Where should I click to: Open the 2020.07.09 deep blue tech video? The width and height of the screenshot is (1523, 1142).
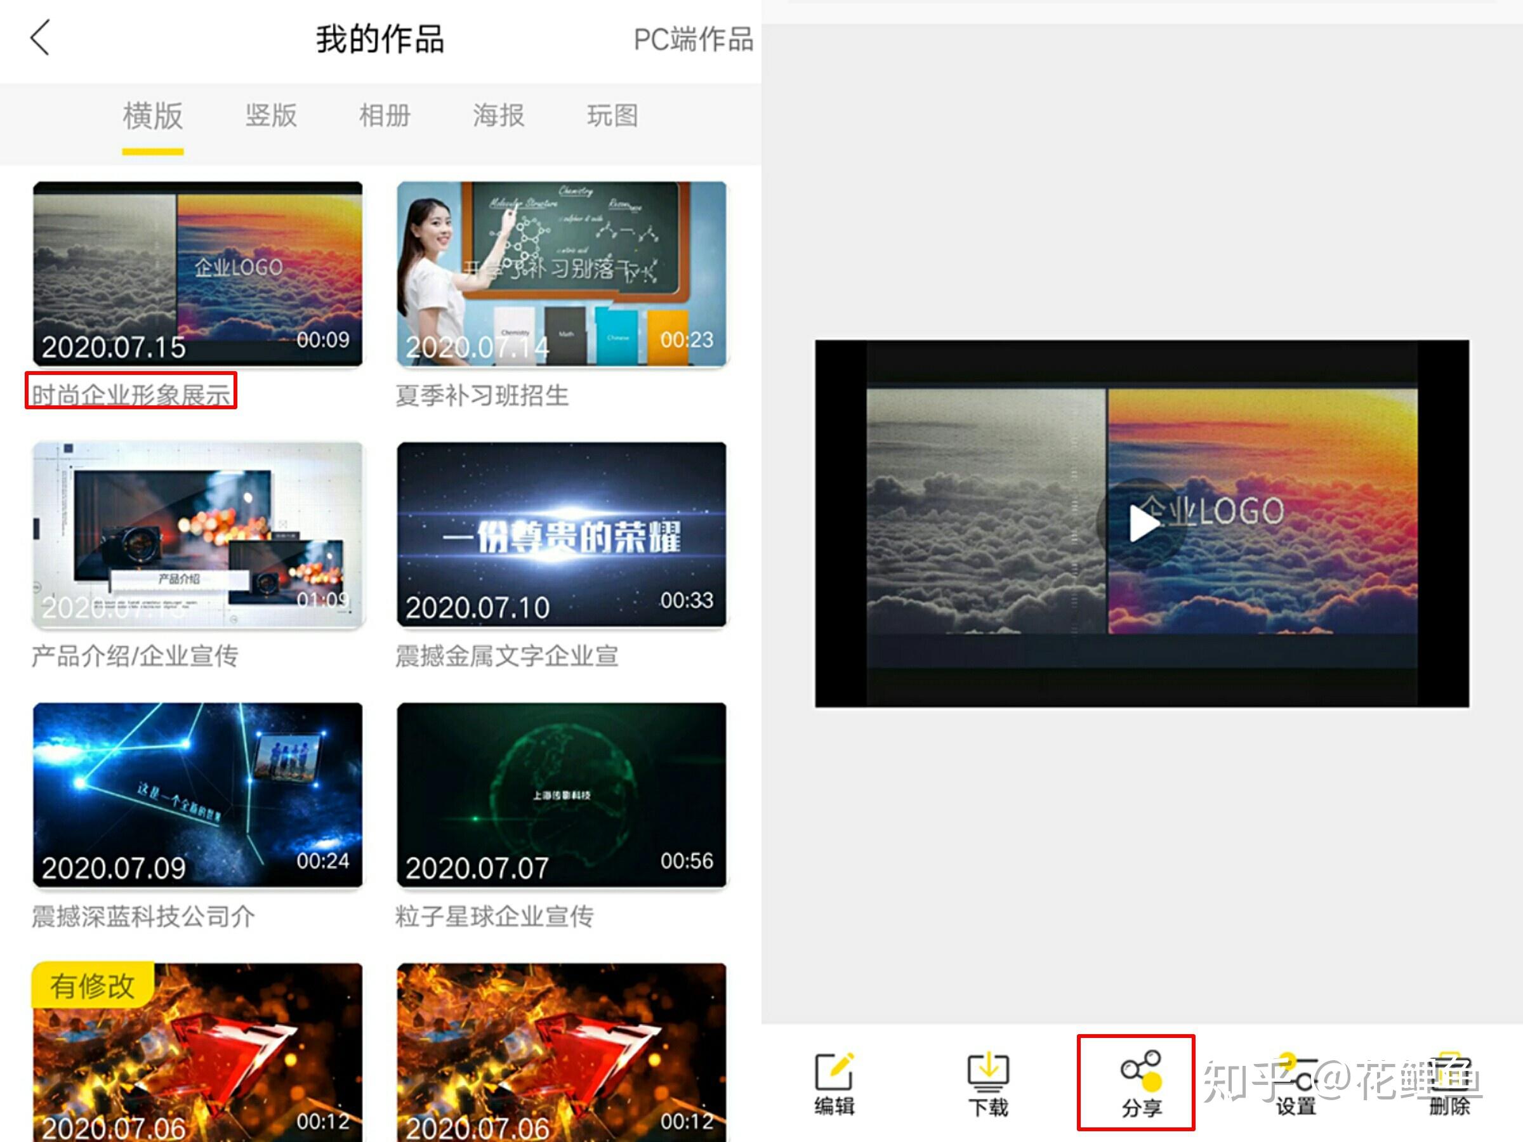(x=197, y=794)
